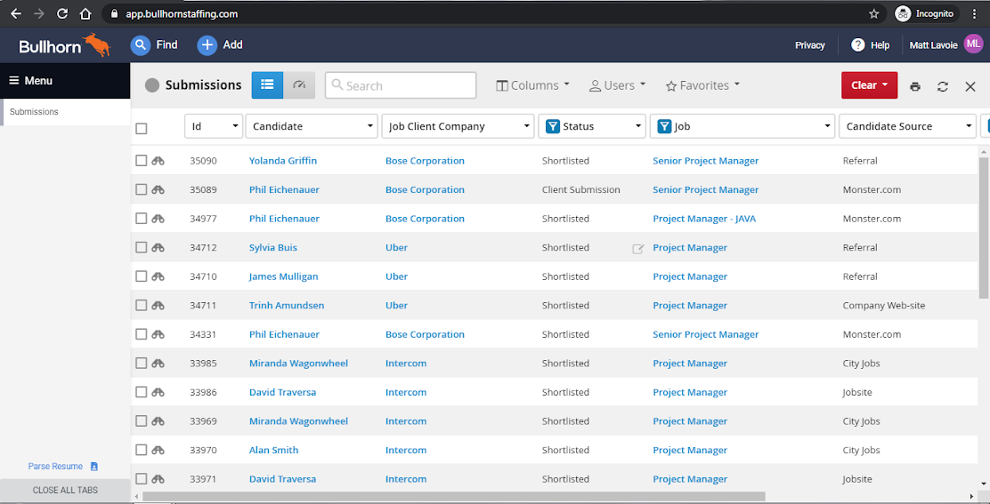Refresh the submissions list

943,86
